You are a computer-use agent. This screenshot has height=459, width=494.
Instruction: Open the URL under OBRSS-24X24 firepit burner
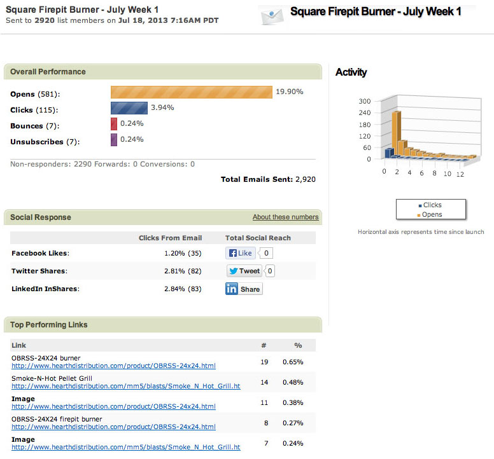(x=113, y=427)
